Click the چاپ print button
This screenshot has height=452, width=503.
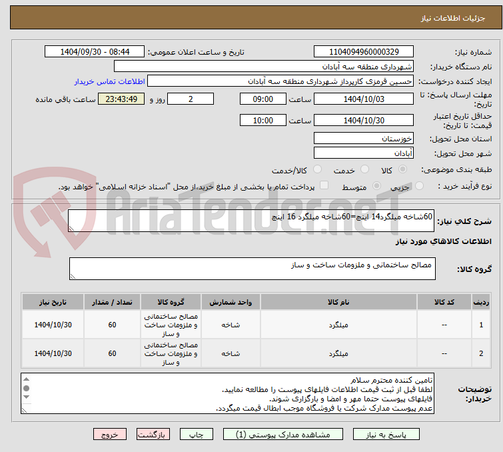(197, 435)
